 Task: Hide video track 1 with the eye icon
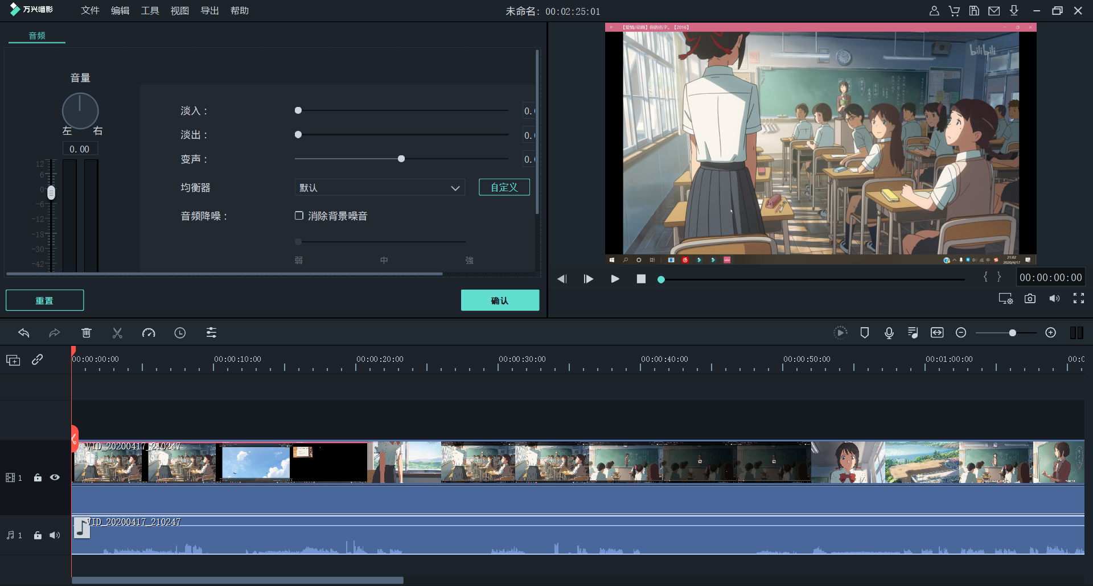pyautogui.click(x=55, y=477)
